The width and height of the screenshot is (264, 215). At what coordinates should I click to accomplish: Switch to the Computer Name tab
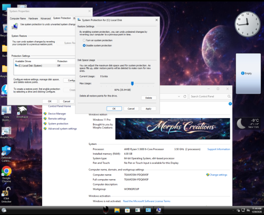pyautogui.click(x=18, y=18)
